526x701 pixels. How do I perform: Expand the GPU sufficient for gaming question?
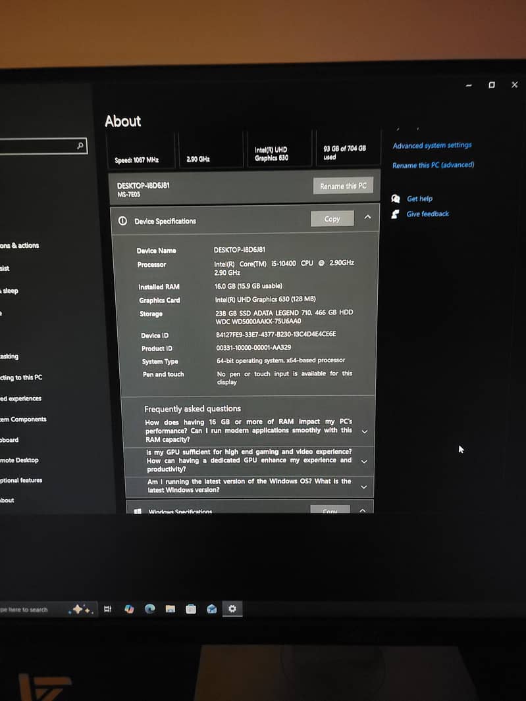click(x=365, y=461)
